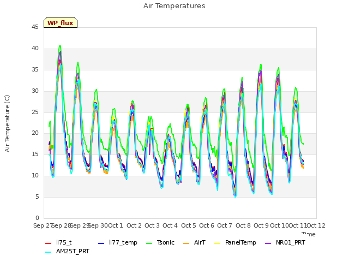
Task: Click the 0 y-axis tick label
Action: (x=37, y=218)
